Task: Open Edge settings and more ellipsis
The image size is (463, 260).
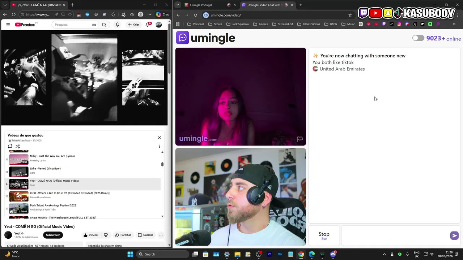Action: click(x=149, y=14)
